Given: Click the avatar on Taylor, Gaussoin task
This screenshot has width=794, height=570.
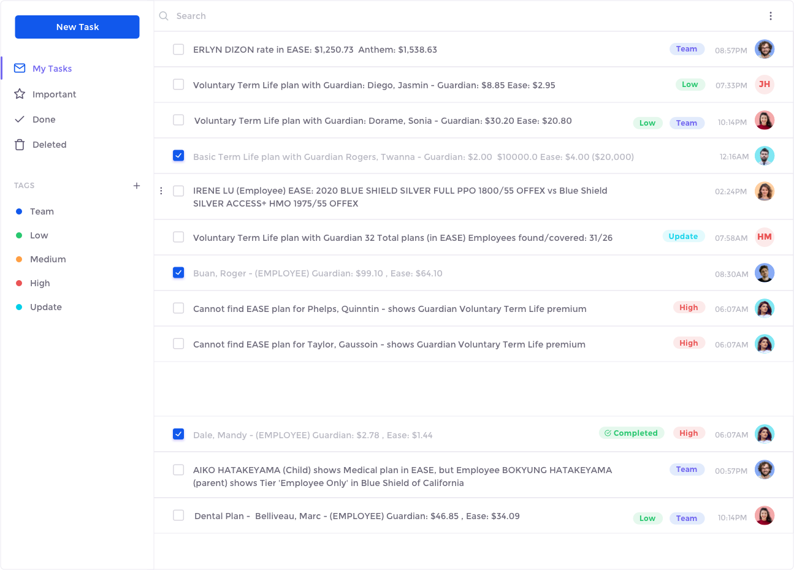Looking at the screenshot, I should pyautogui.click(x=765, y=344).
